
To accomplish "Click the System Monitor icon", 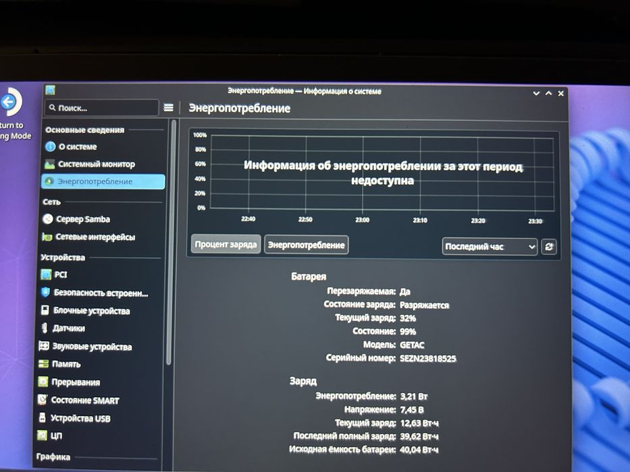I will [x=50, y=164].
